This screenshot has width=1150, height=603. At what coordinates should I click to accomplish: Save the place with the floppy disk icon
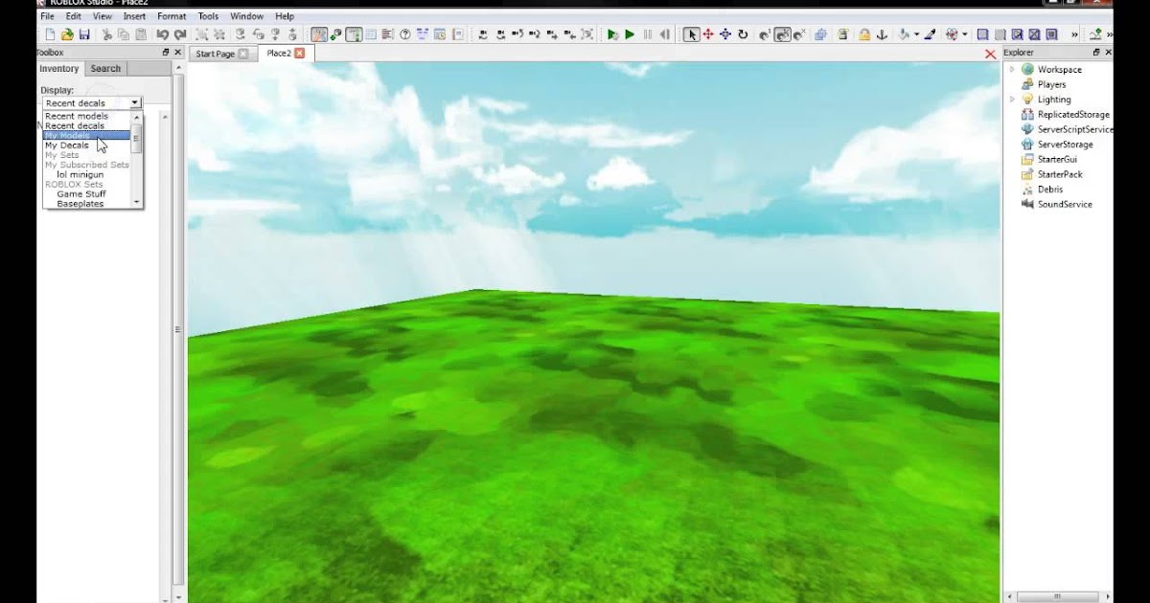[84, 34]
